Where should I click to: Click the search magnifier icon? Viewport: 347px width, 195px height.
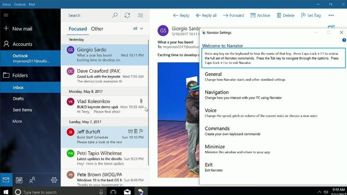click(115, 15)
